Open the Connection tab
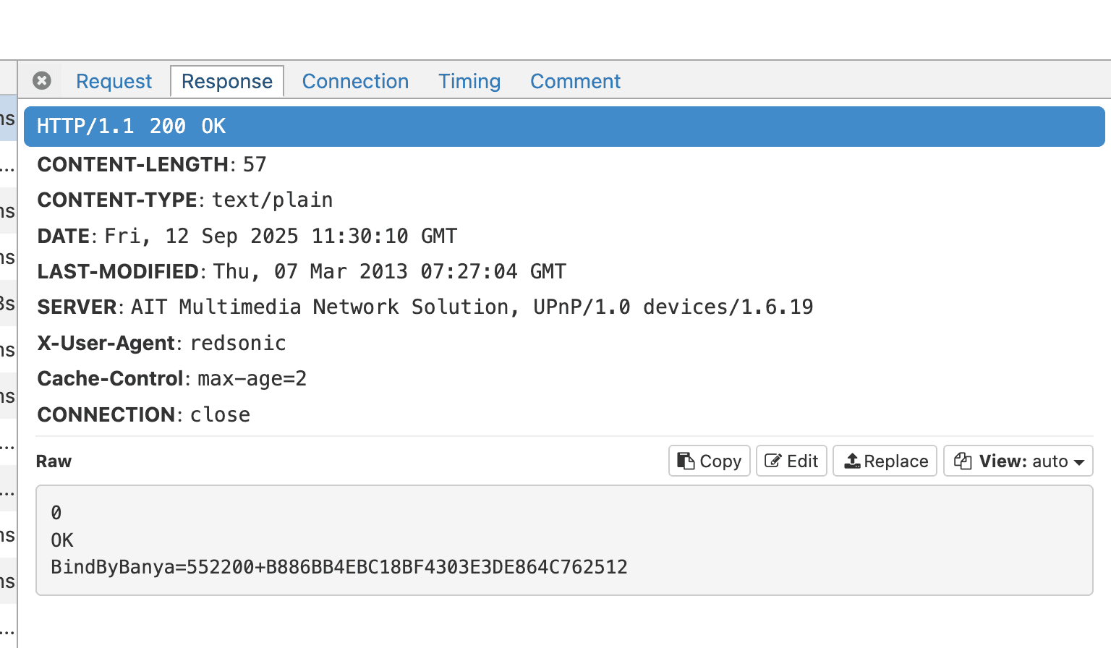Screen dimensions: 1111x648 point(355,81)
